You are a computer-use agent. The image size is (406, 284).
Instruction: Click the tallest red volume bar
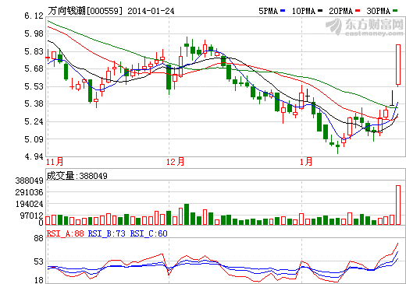click(398, 205)
